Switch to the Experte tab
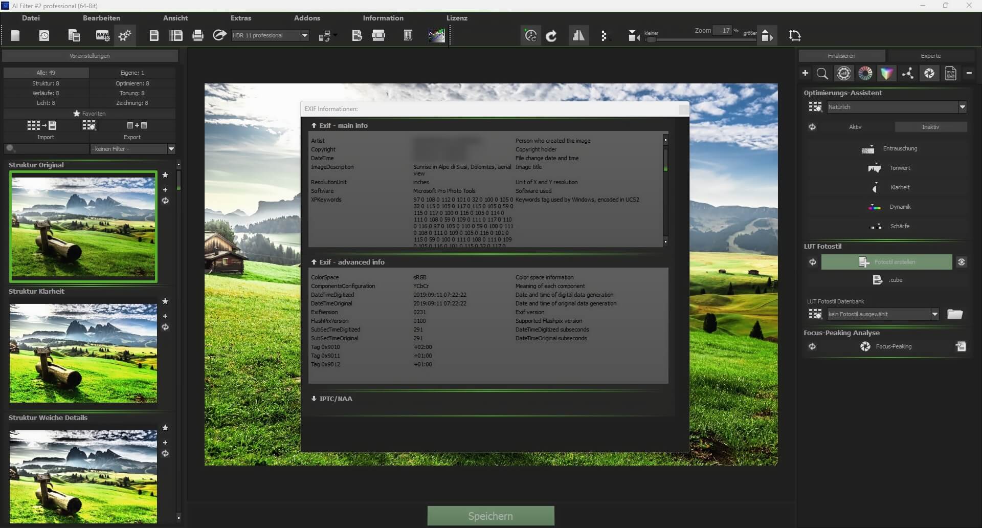This screenshot has width=982, height=528. (931, 55)
